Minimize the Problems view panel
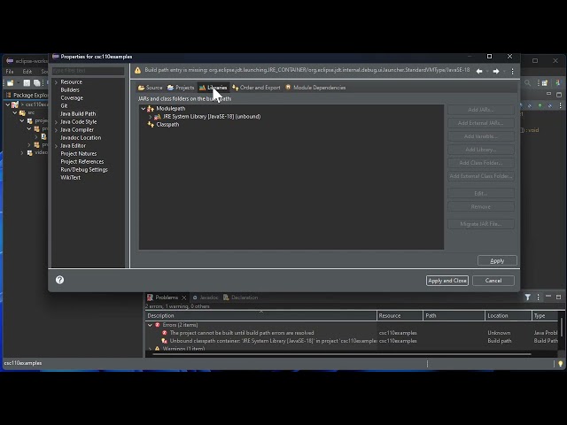Screen dimensions: 567x425 tap(548, 297)
